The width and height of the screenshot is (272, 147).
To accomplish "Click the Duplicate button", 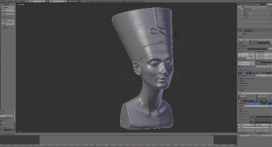I will coord(8,20).
